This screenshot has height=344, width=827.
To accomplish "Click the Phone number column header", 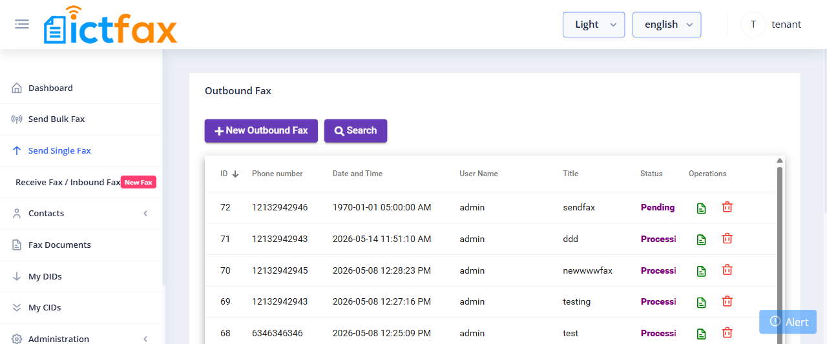I will point(277,174).
